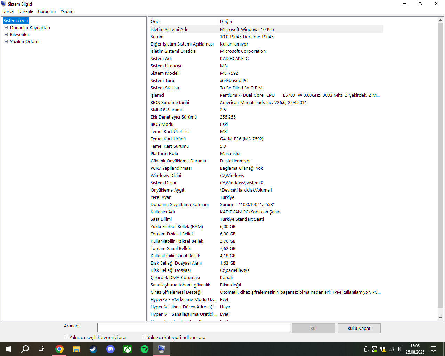Image resolution: width=445 pixels, height=356 pixels.
Task: Click the G41M-P26 (MS-7592) value
Action: pyautogui.click(x=242, y=139)
